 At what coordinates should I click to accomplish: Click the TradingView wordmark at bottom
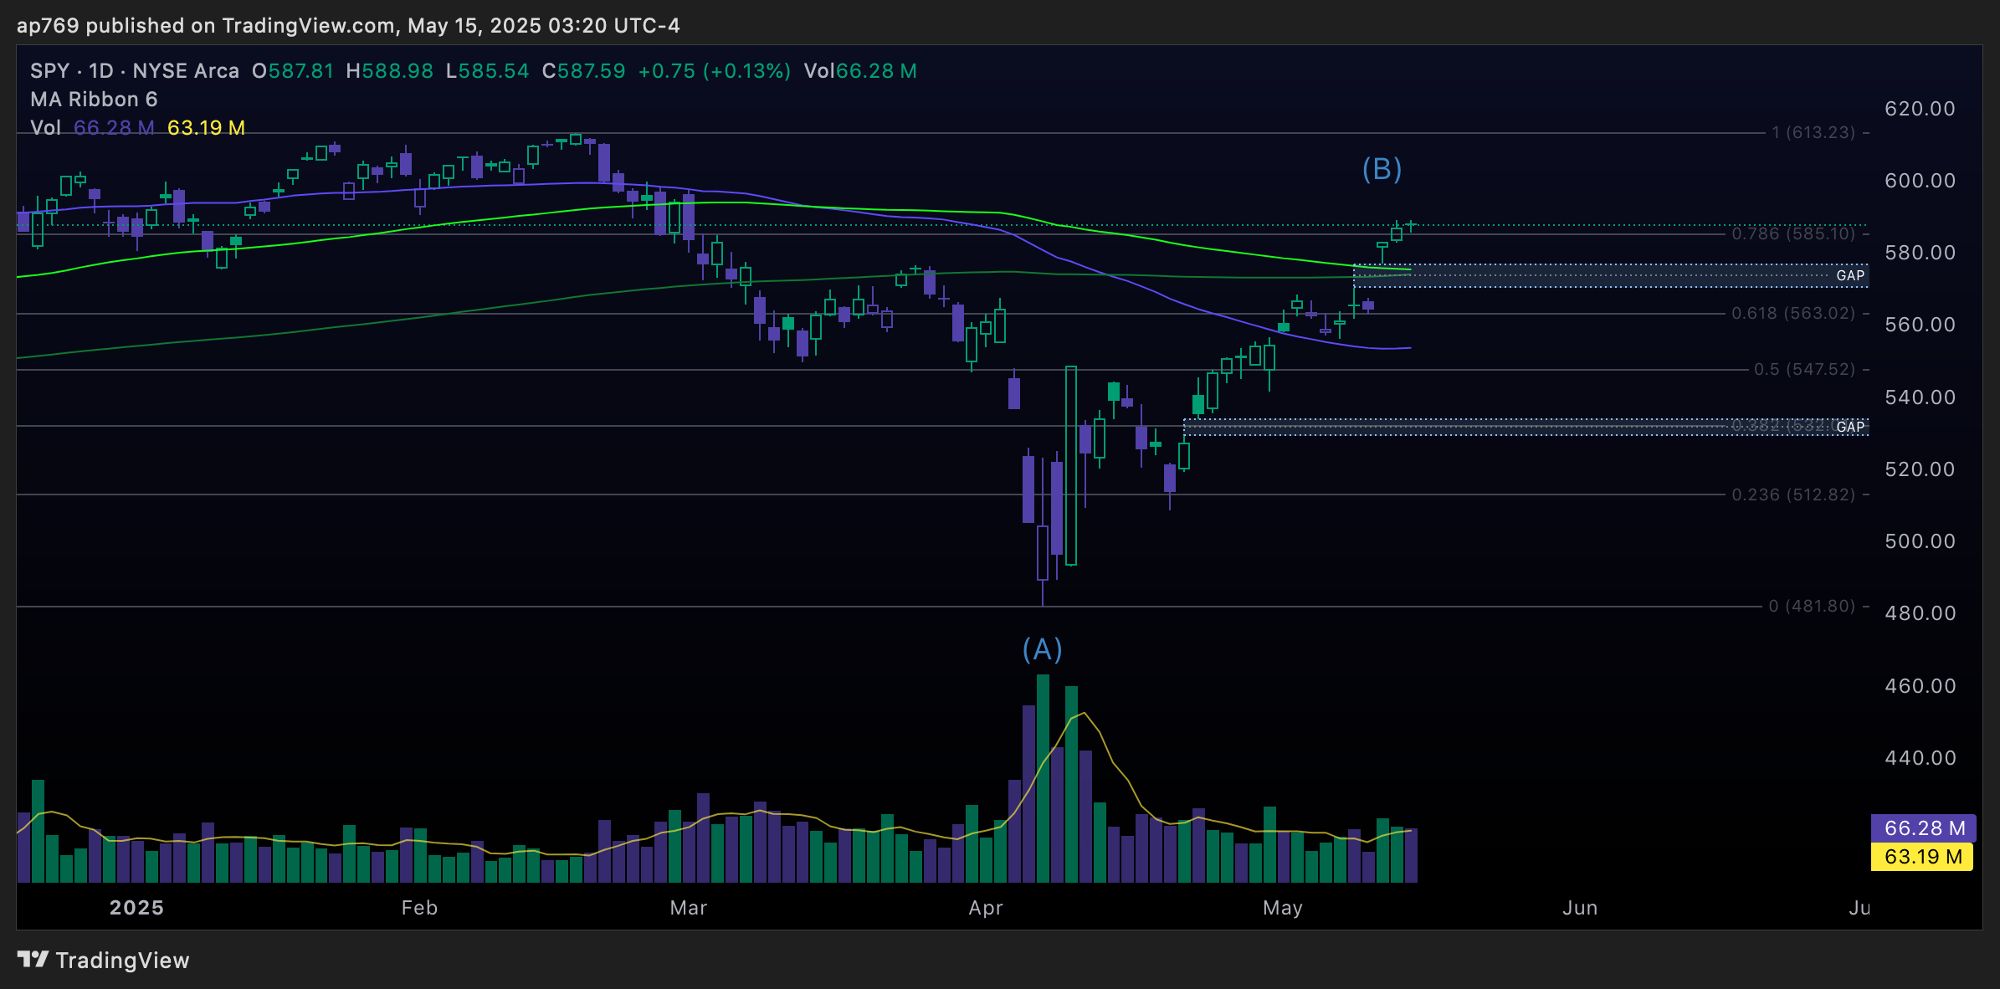click(x=122, y=960)
